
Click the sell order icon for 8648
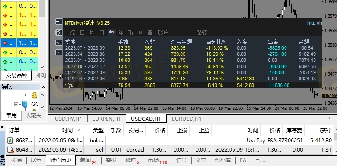pyautogui.click(x=10, y=150)
